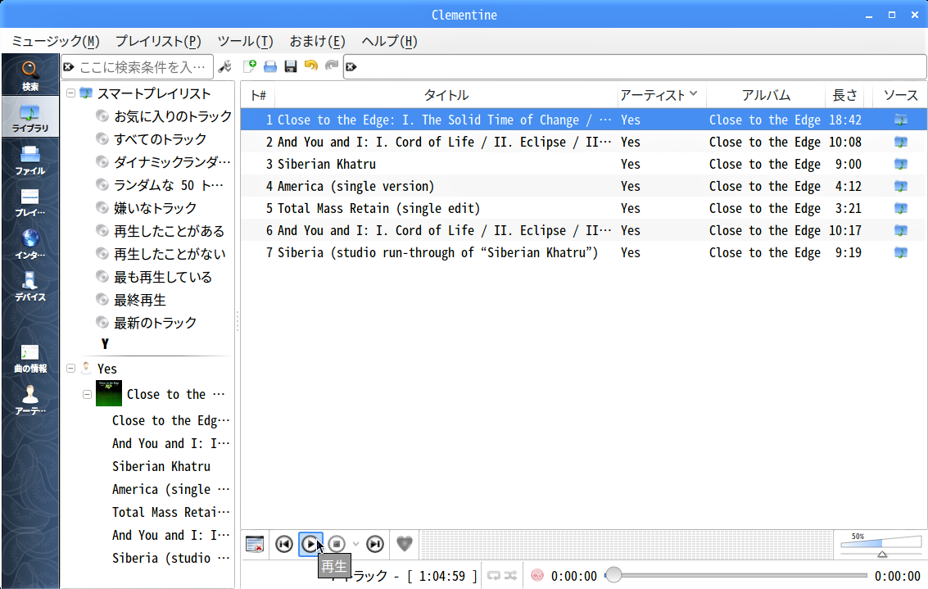The image size is (928, 589).
Task: Toggle shuffle mode button
Action: (511, 575)
